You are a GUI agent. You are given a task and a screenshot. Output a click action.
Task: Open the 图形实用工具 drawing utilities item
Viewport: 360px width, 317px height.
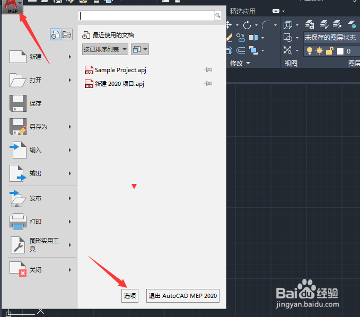pos(40,245)
